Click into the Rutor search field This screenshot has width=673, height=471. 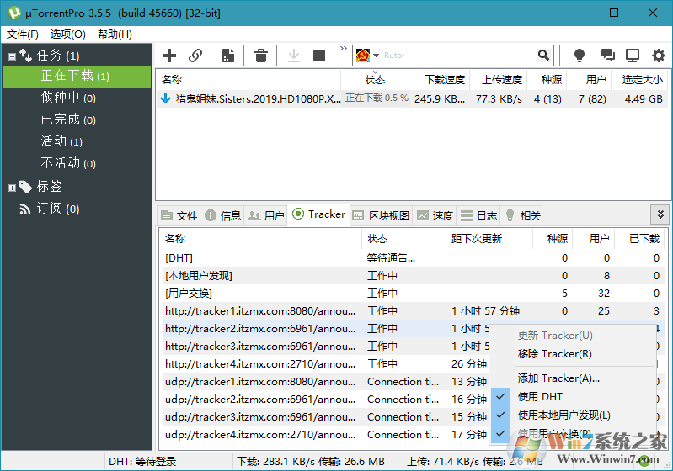[458, 56]
